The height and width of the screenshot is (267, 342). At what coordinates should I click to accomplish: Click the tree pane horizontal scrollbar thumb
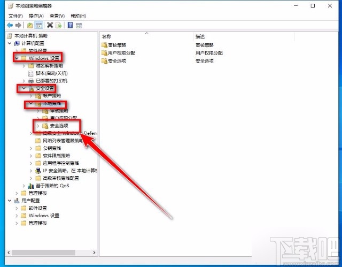pos(44,253)
